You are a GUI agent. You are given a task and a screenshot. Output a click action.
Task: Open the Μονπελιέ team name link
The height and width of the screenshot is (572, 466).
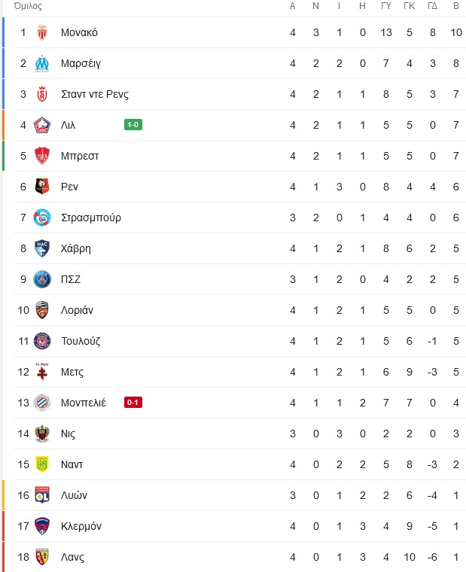(84, 403)
